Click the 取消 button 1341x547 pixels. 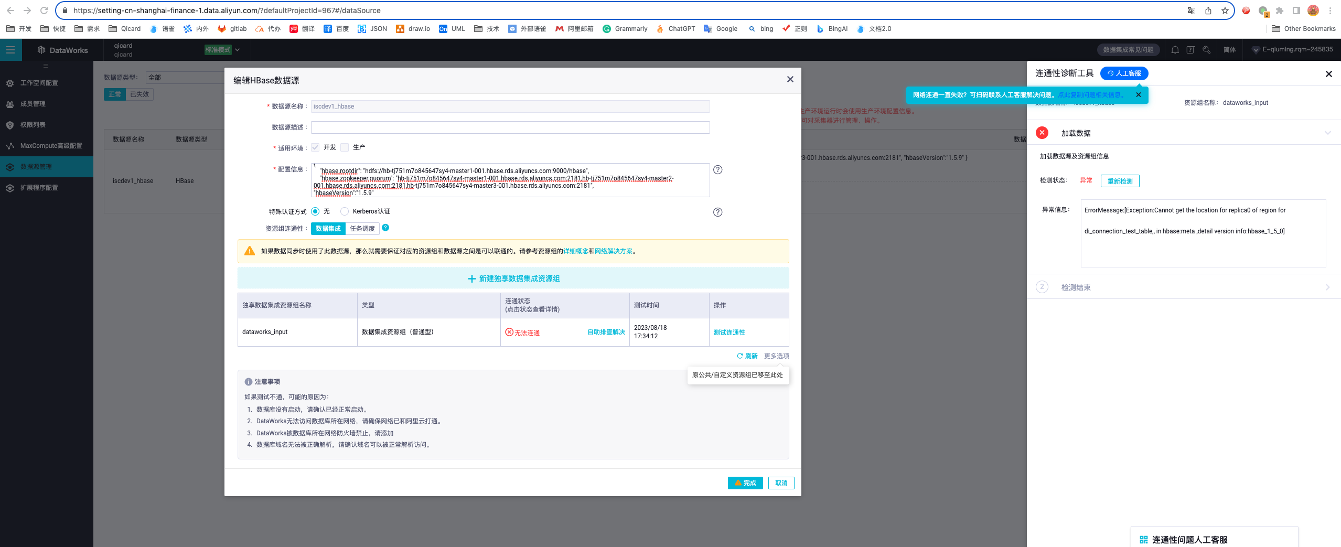781,483
